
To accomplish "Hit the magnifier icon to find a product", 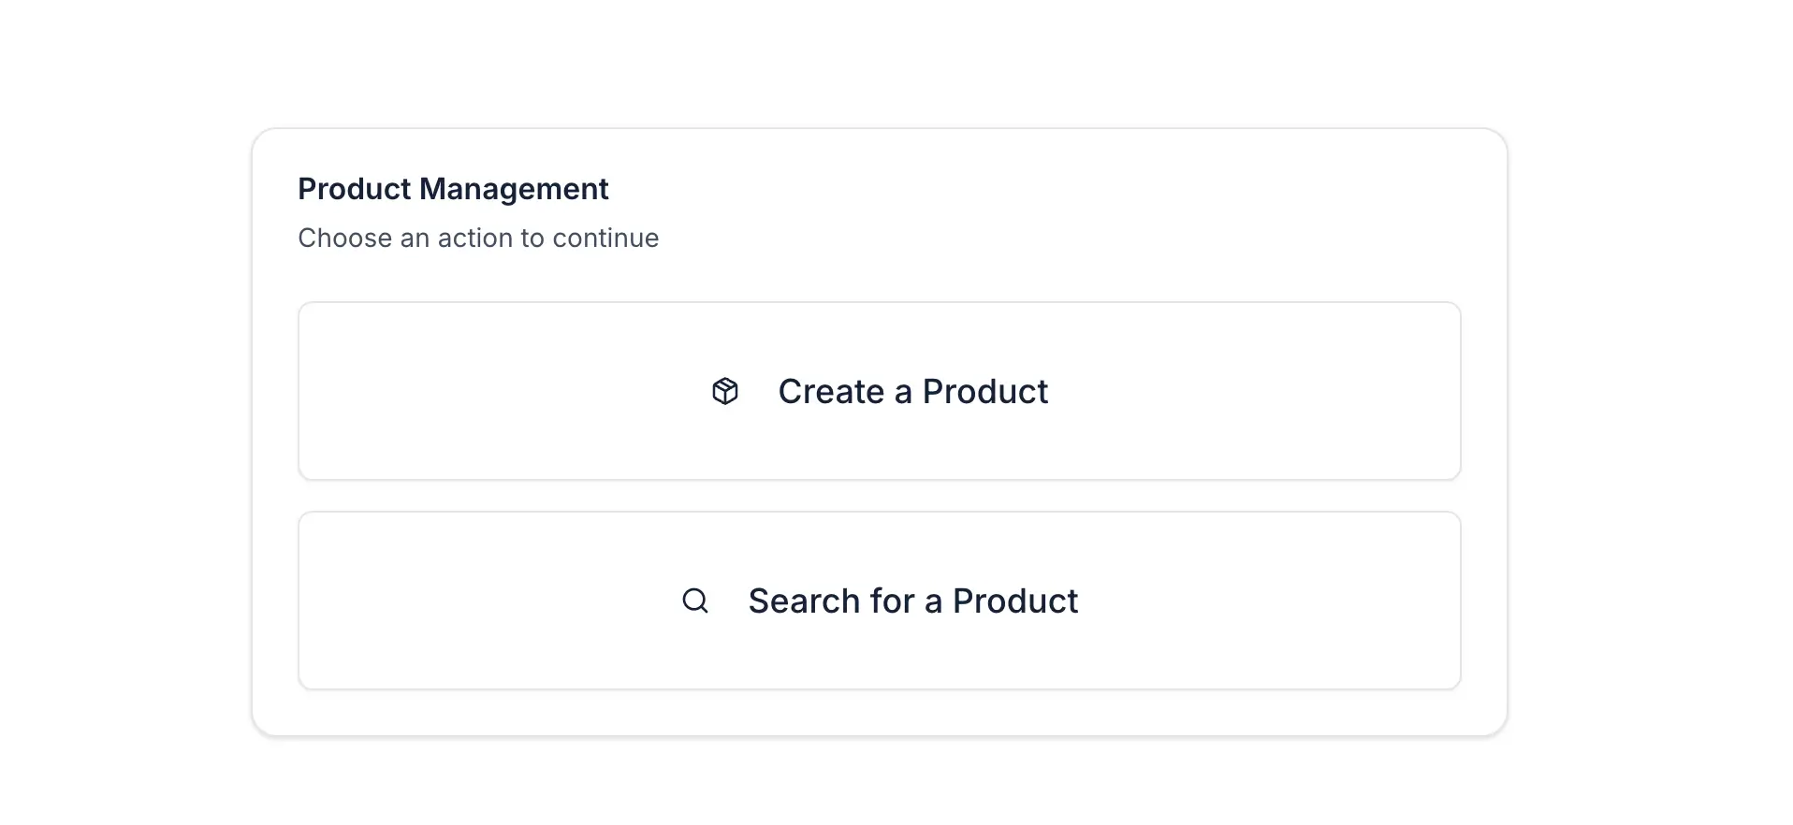I will pyautogui.click(x=694, y=601).
